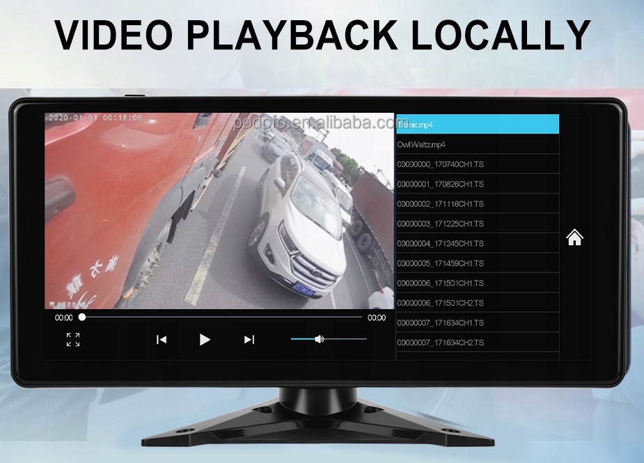
Task: Click the video preview of the white SUV
Action: pyautogui.click(x=219, y=211)
